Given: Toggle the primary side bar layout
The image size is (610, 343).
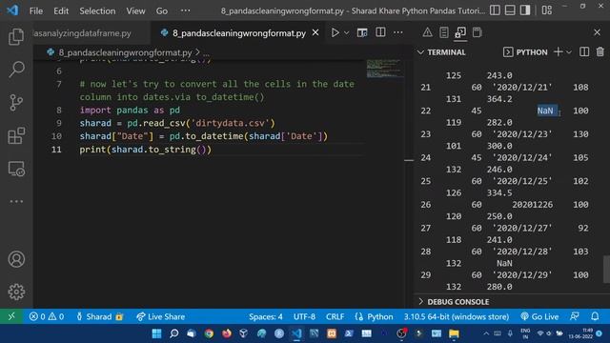Looking at the screenshot, I should [495, 10].
